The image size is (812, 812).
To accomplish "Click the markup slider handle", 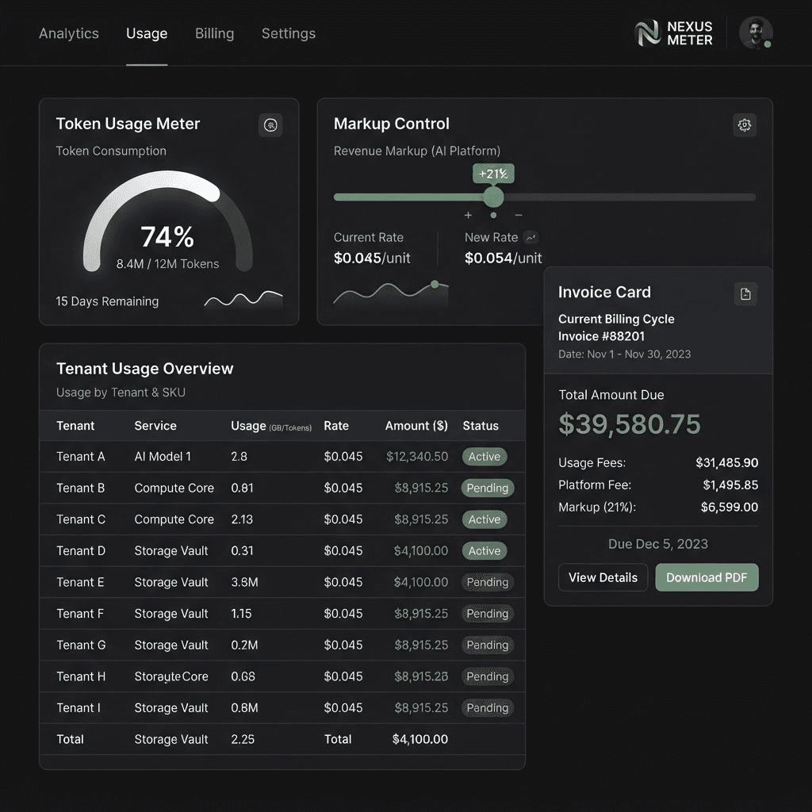I will pyautogui.click(x=493, y=197).
